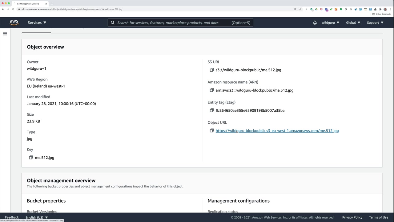The image size is (394, 222).
Task: Go back with the browser back arrow
Action: click(x=3, y=9)
